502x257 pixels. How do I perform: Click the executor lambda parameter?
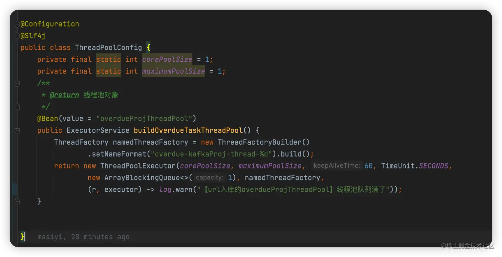[121, 190]
